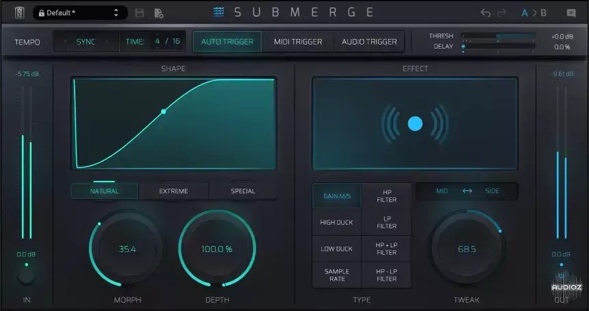This screenshot has width=589, height=311.
Task: Pick the Sample Rate effect type
Action: 336,275
